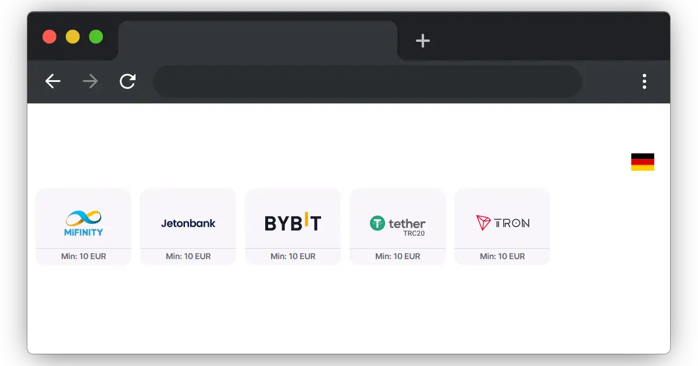Click "Min: 10 EUR" under Bybit
The width and height of the screenshot is (698, 366).
point(293,256)
